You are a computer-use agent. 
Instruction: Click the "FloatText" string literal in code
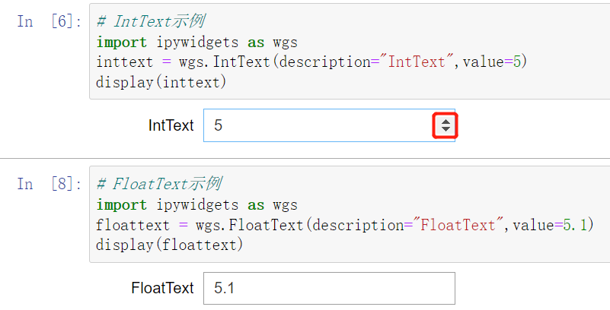(x=463, y=225)
